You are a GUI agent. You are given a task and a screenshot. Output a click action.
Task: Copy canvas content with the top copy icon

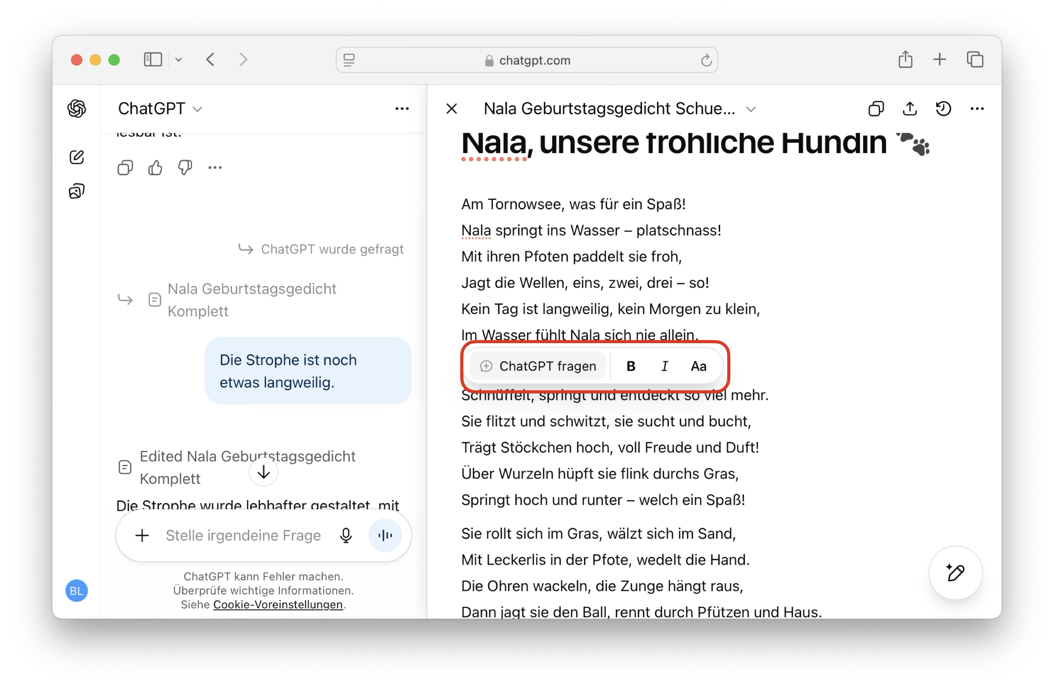876,108
